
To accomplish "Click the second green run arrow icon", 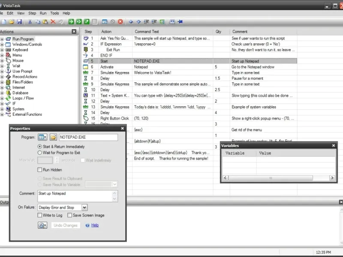I will point(79,22).
